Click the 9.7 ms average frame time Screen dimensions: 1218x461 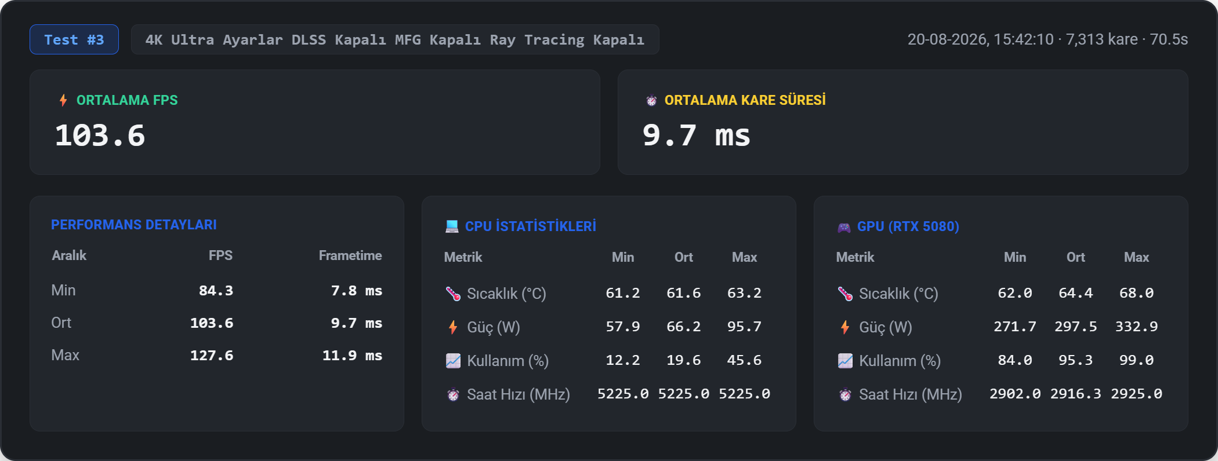point(696,136)
